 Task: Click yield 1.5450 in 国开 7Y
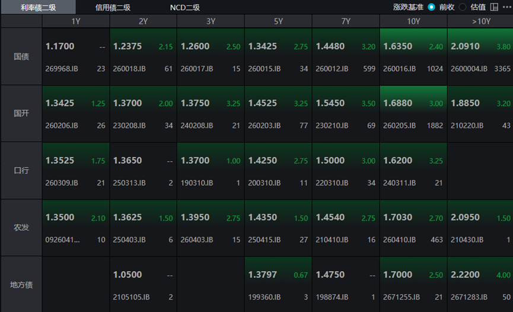coord(330,103)
